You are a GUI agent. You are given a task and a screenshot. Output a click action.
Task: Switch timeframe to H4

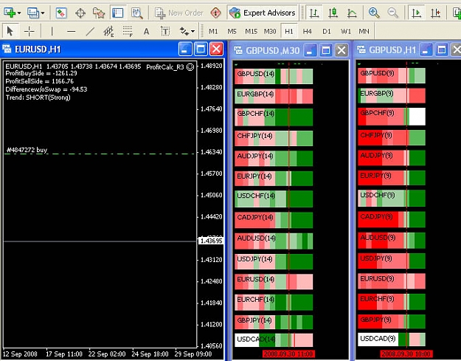308,31
